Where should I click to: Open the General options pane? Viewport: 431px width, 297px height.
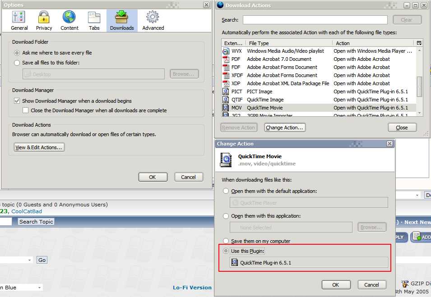click(x=19, y=21)
